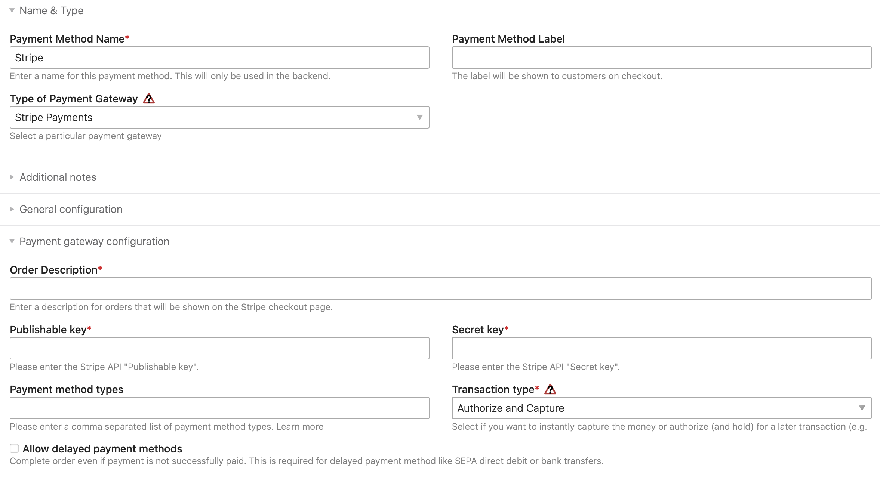
Task: Focus the Payment method types field
Action: pyautogui.click(x=219, y=408)
